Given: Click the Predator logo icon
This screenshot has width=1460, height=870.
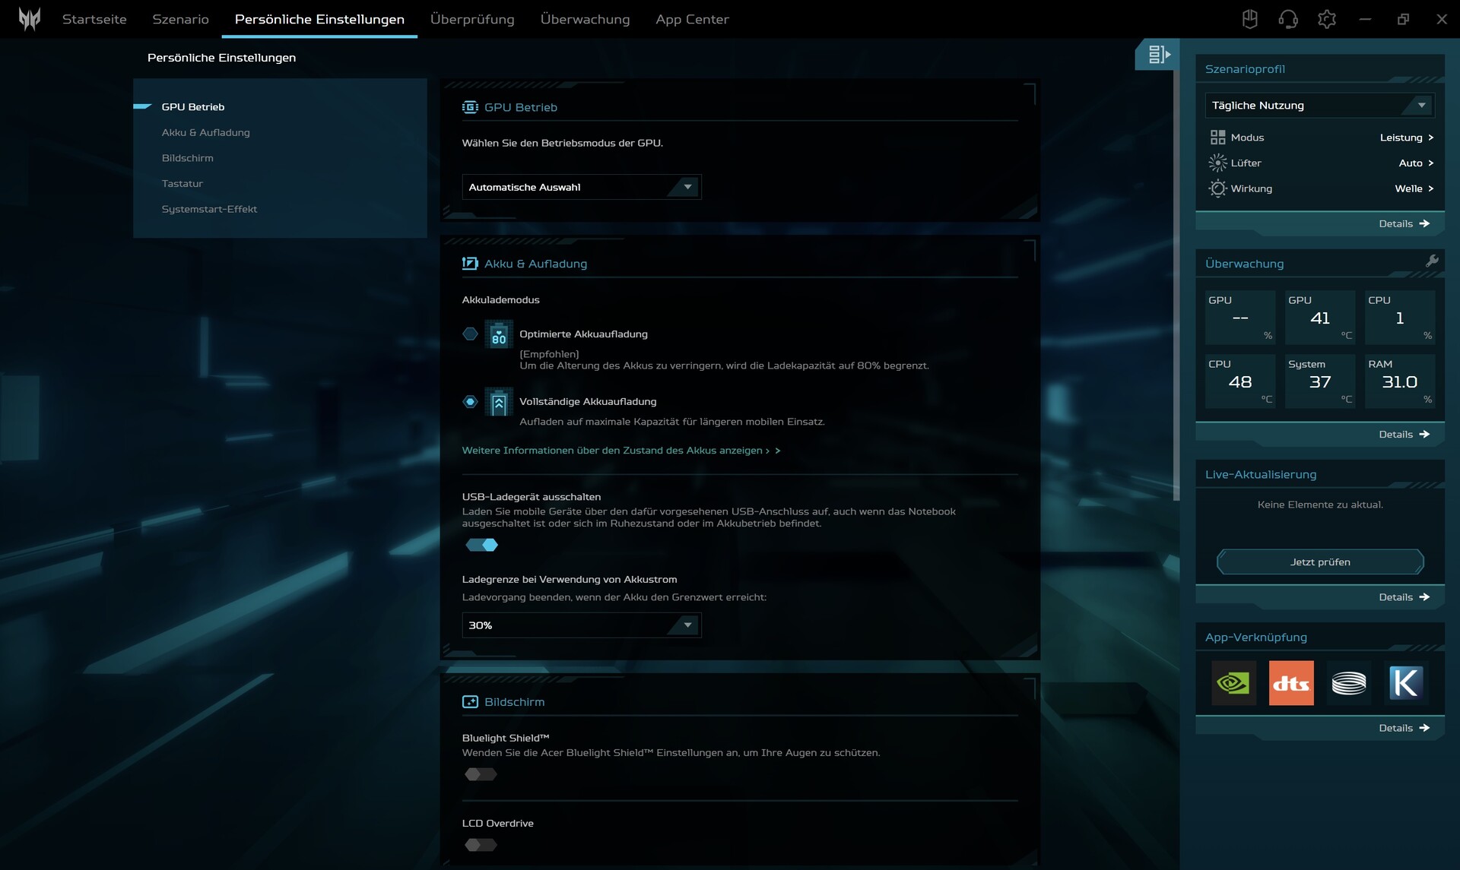Looking at the screenshot, I should pos(30,19).
